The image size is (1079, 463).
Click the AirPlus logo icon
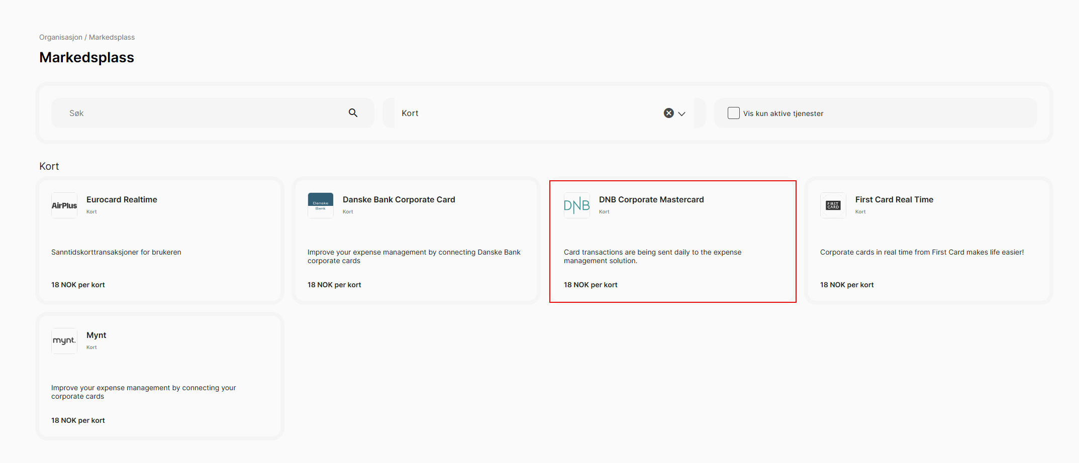[64, 205]
